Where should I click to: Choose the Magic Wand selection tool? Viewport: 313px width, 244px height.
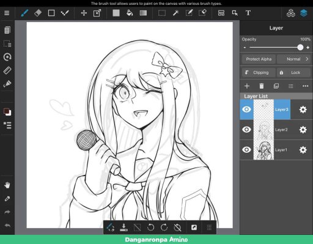(x=175, y=13)
